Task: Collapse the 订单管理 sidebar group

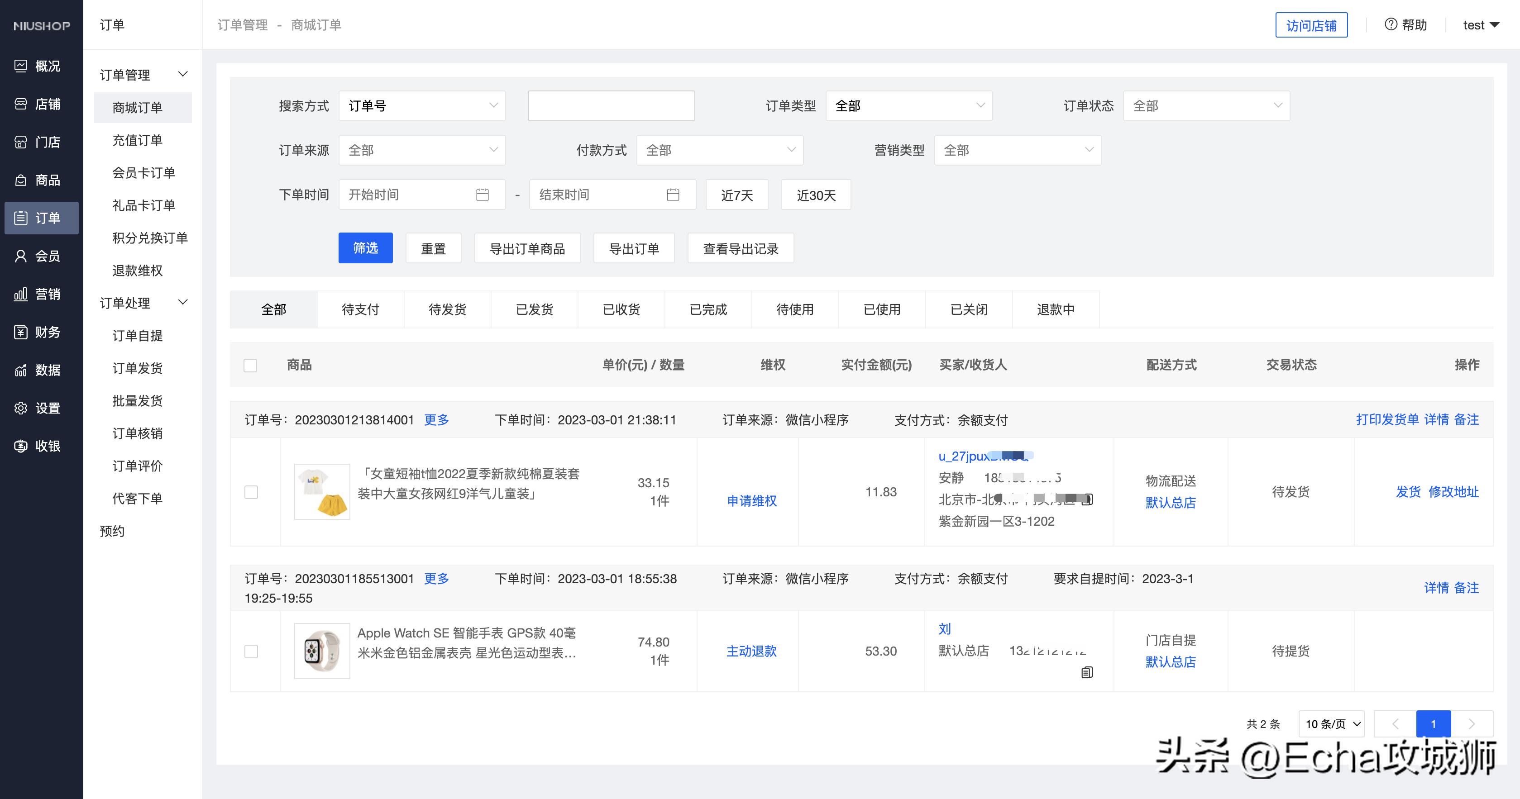Action: point(182,74)
